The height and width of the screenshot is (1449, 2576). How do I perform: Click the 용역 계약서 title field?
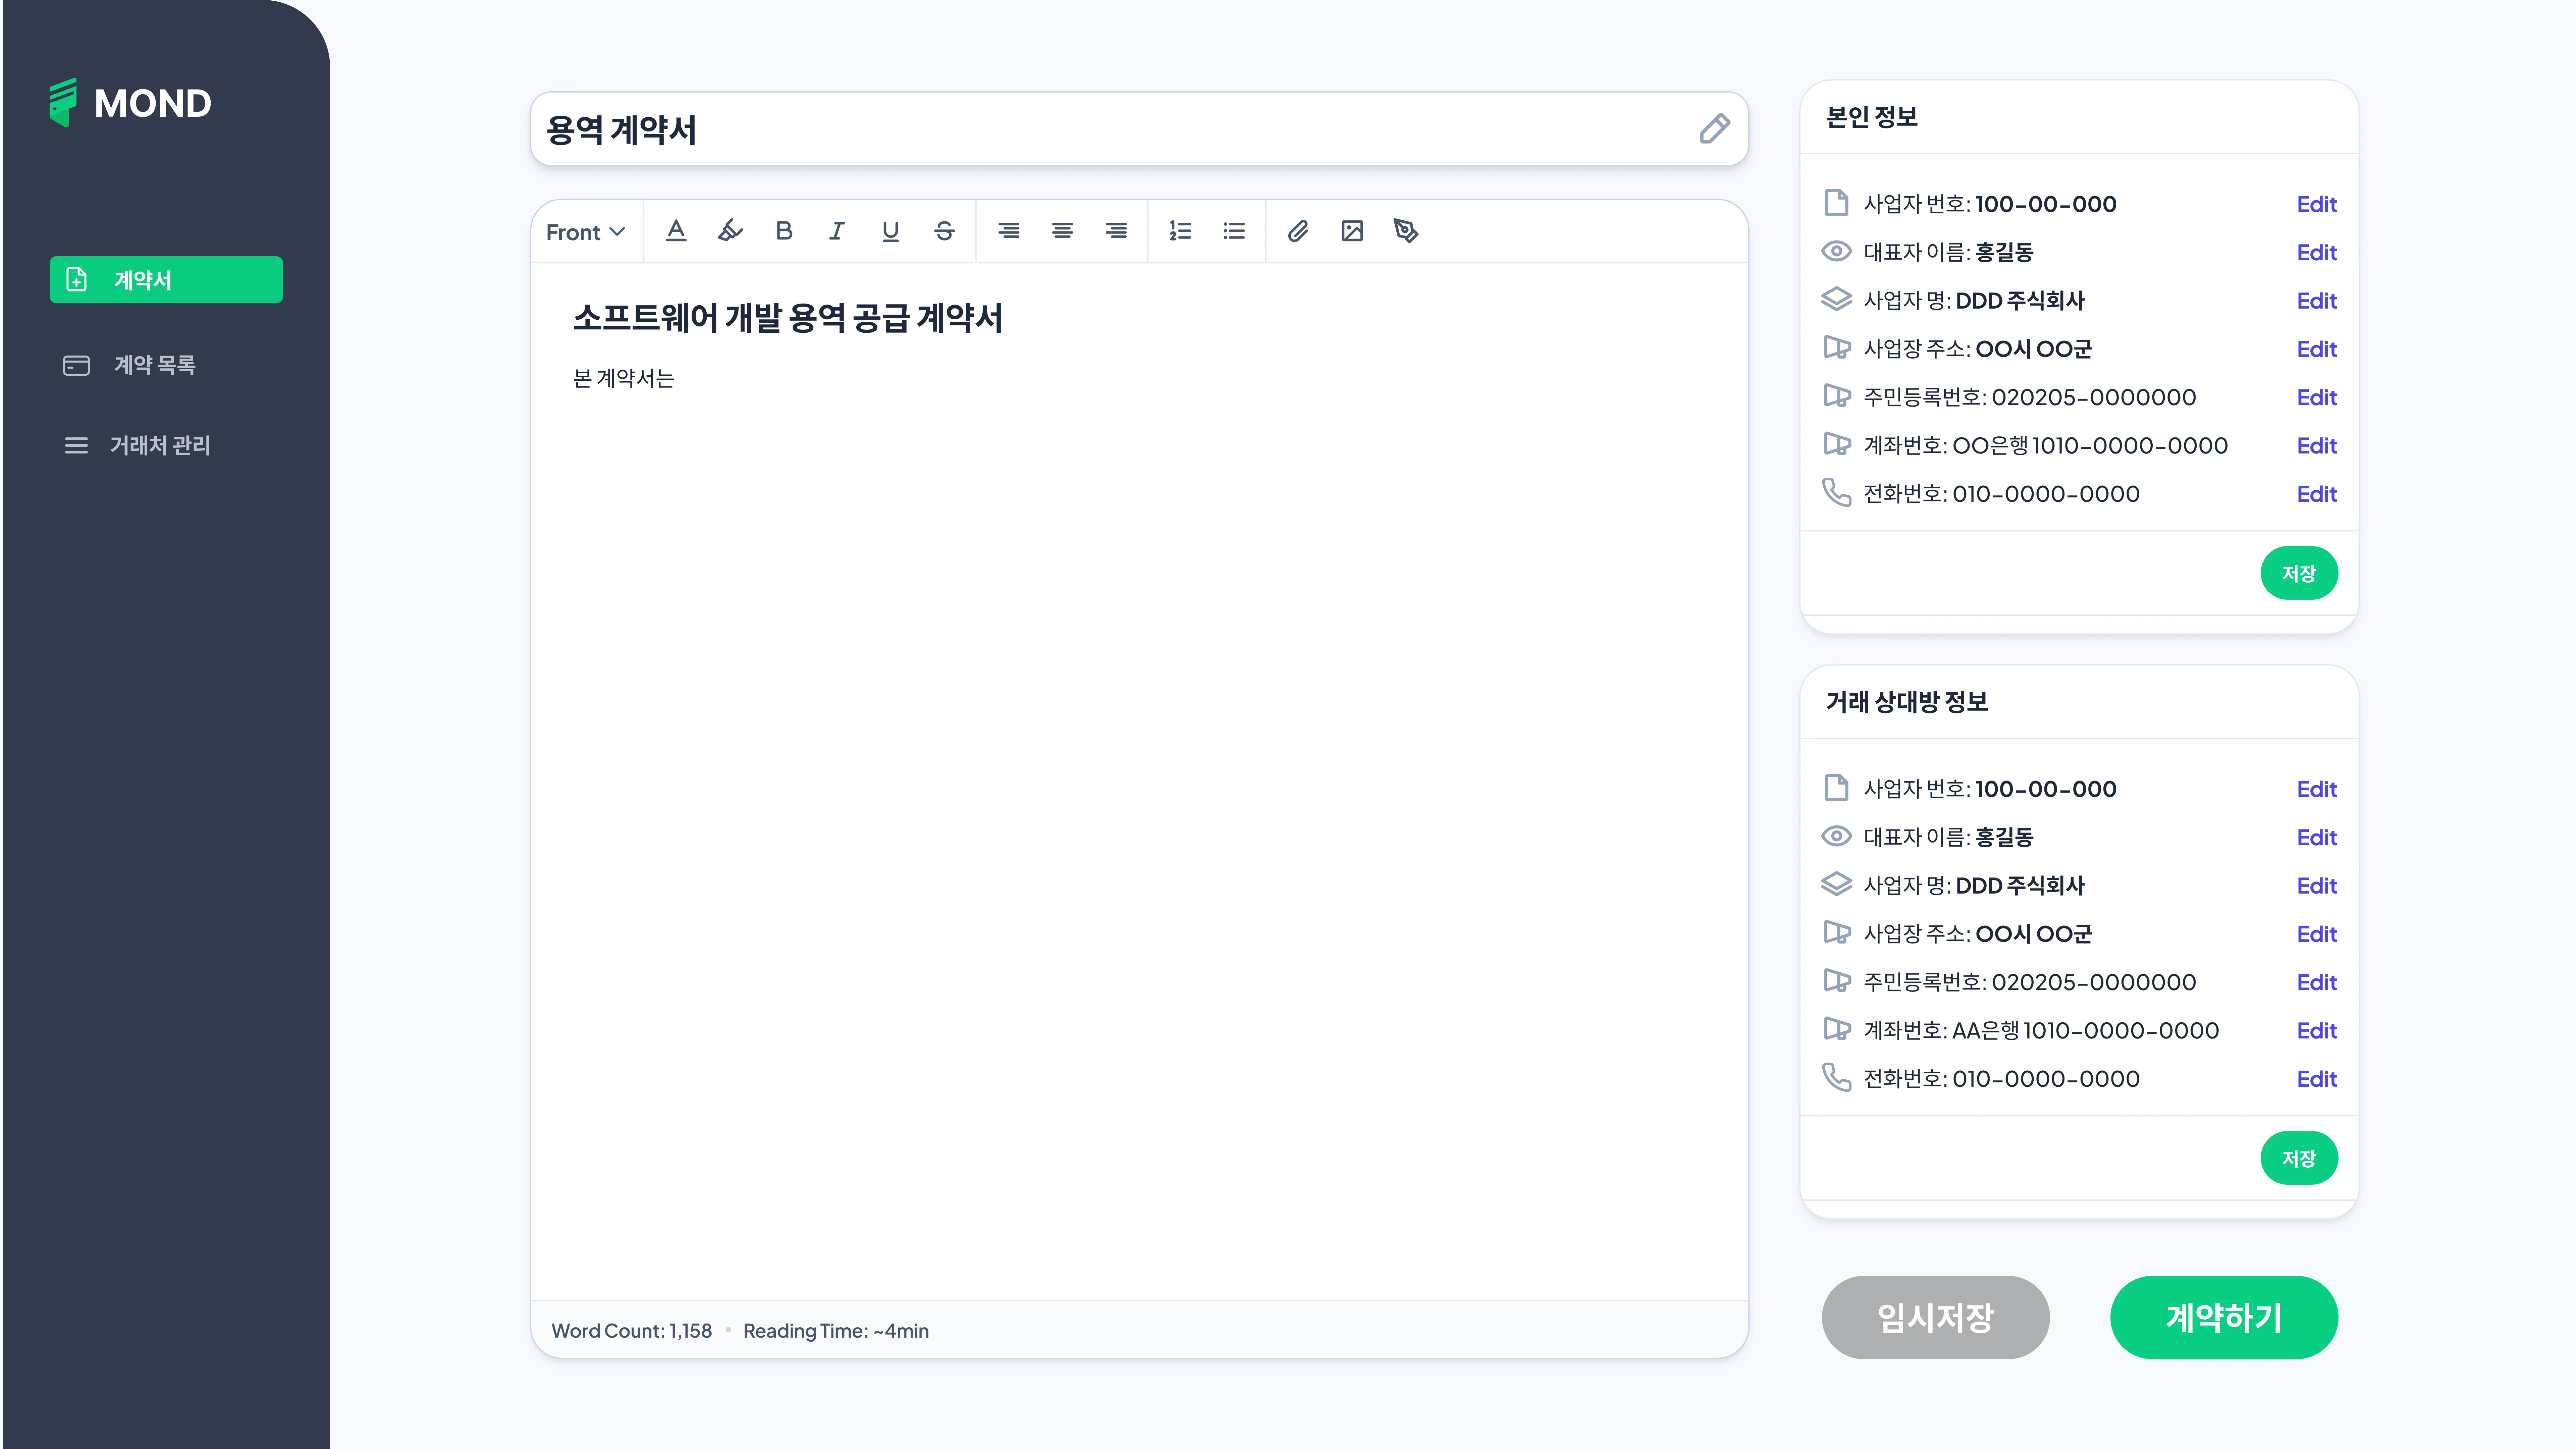coord(1139,129)
